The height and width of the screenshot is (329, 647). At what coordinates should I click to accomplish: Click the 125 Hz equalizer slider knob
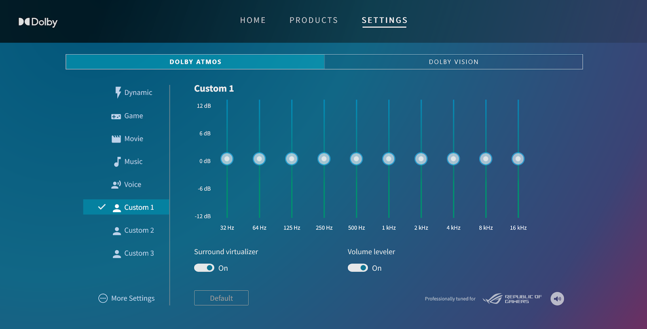(x=292, y=159)
